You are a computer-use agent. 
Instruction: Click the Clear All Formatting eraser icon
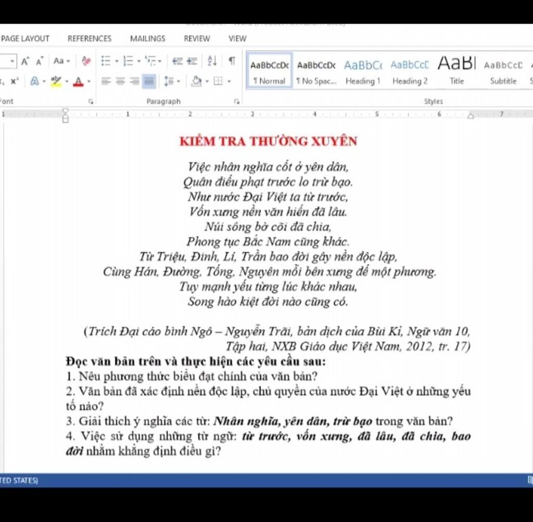point(86,61)
